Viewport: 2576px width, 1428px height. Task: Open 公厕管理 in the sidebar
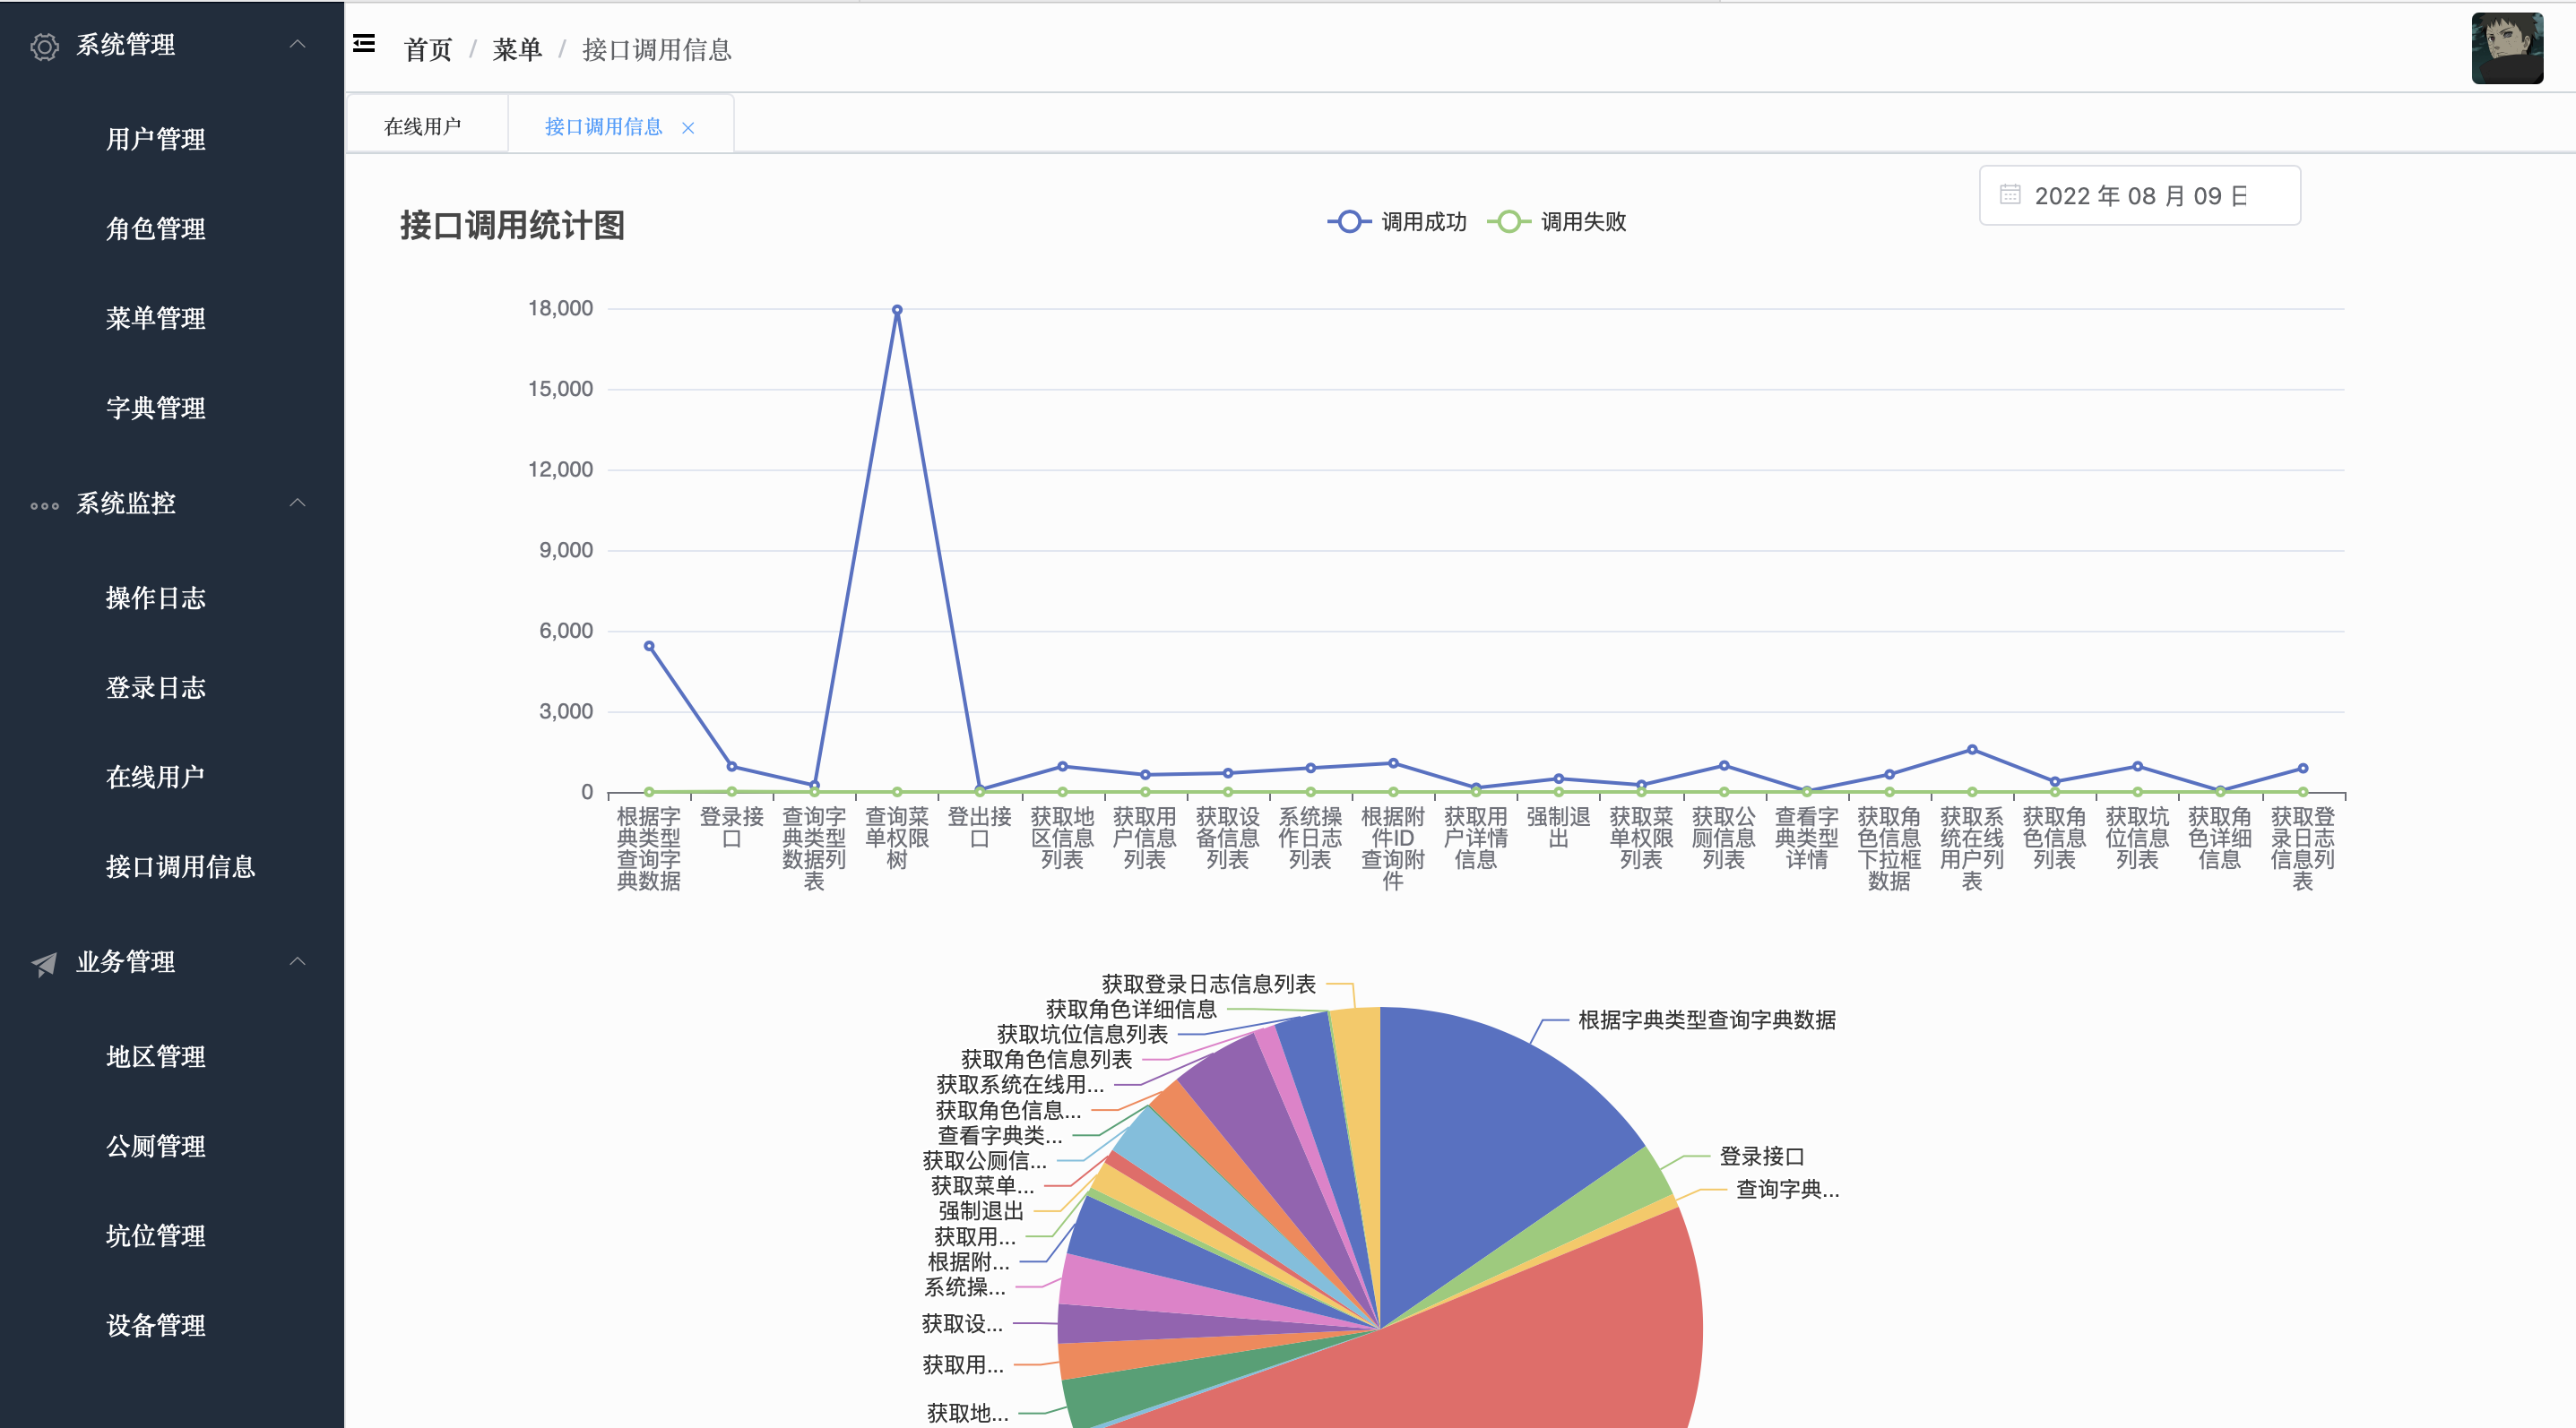tap(156, 1146)
